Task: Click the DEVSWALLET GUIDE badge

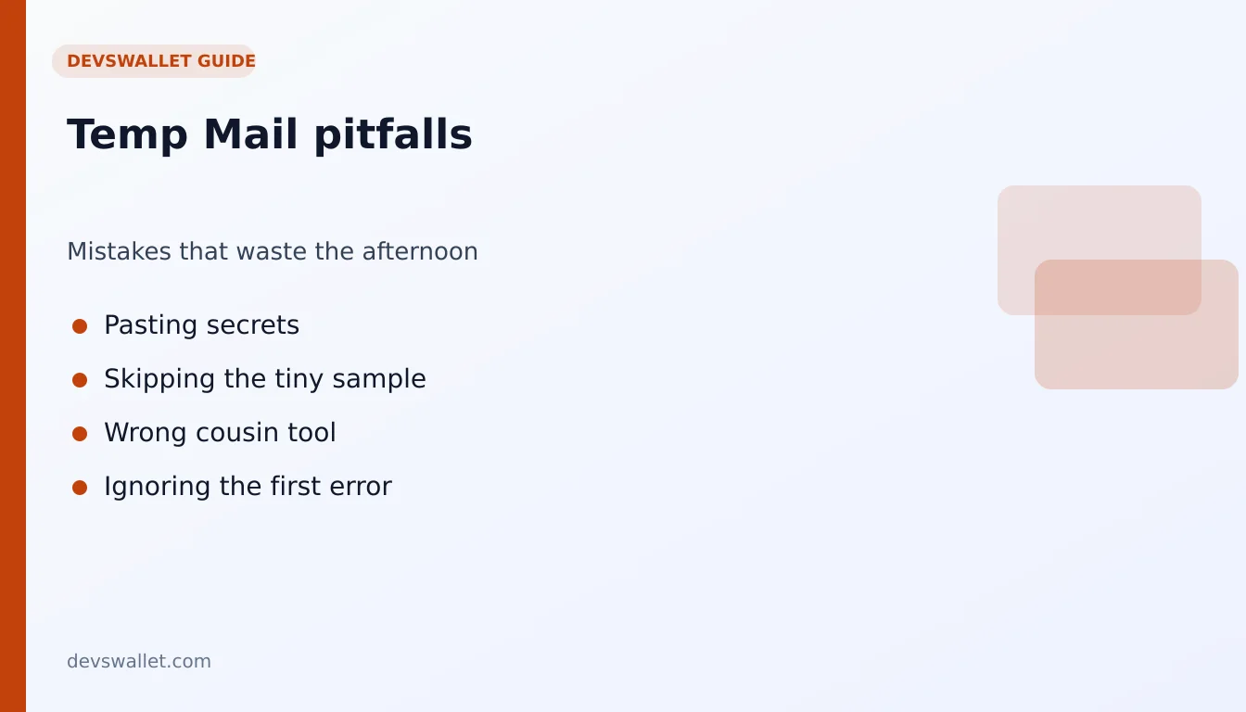Action: pos(154,61)
